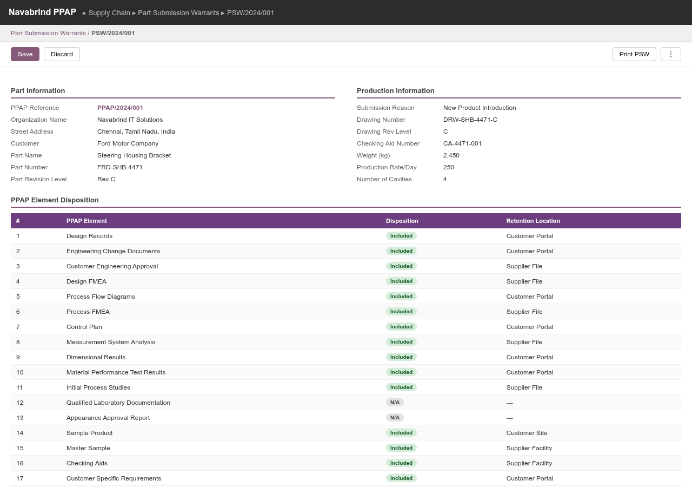Discard the current changes
692x487 pixels.
(62, 54)
